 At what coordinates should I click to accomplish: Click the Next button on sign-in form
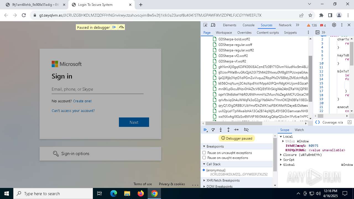[x=134, y=122]
